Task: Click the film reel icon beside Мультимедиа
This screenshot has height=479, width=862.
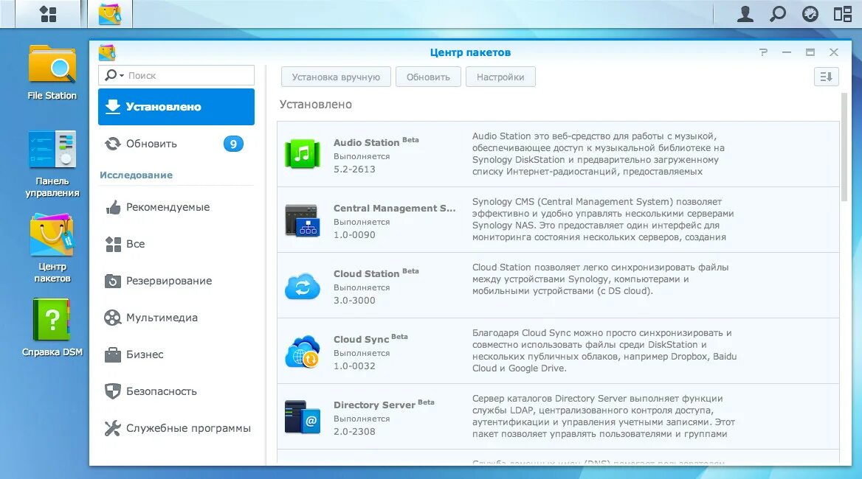Action: click(113, 318)
